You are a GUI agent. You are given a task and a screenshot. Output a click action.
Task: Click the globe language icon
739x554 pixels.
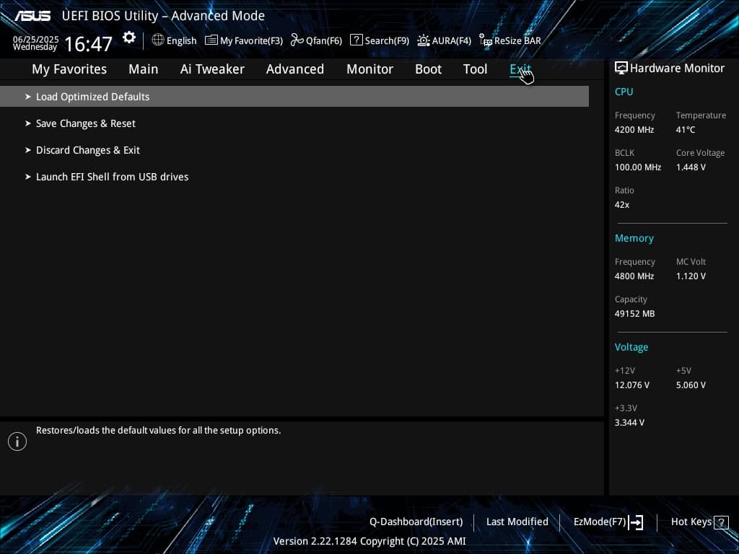[x=158, y=40]
